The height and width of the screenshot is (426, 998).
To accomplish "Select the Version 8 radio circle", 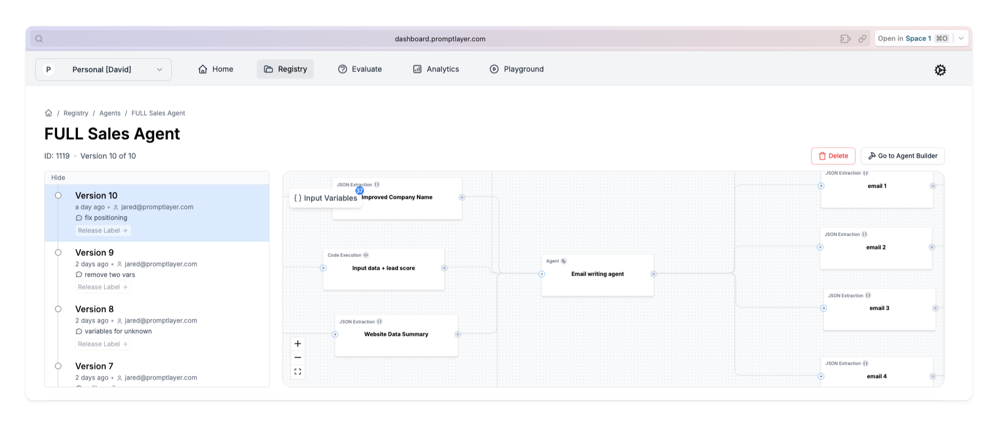I will point(58,309).
